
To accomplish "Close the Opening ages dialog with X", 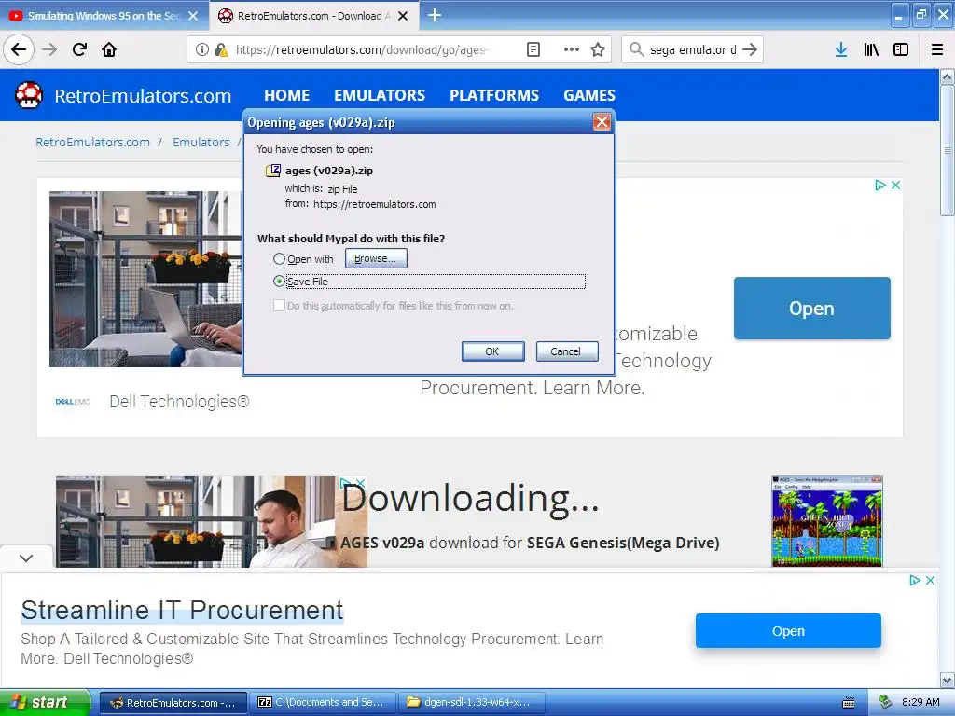I will 602,122.
